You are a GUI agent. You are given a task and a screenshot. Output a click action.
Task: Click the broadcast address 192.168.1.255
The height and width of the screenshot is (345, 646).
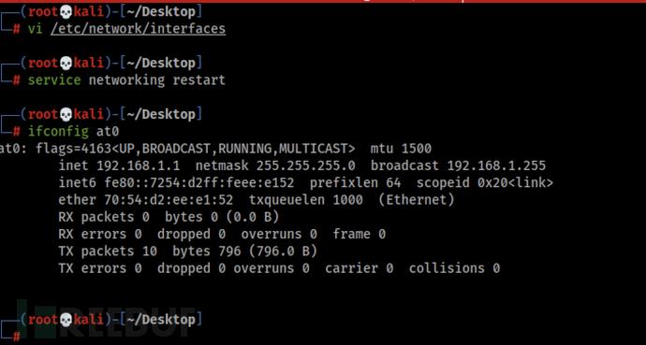pyautogui.click(x=496, y=165)
